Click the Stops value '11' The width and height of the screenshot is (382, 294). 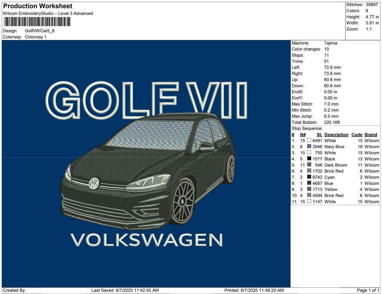coord(326,55)
